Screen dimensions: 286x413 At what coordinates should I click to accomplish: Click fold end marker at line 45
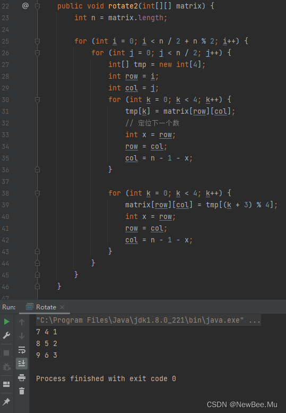37,275
